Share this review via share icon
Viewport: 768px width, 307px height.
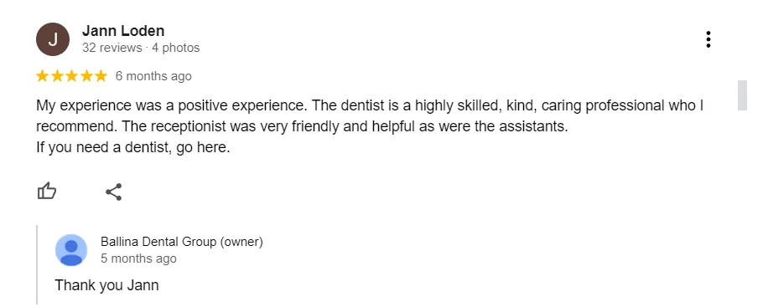point(114,192)
